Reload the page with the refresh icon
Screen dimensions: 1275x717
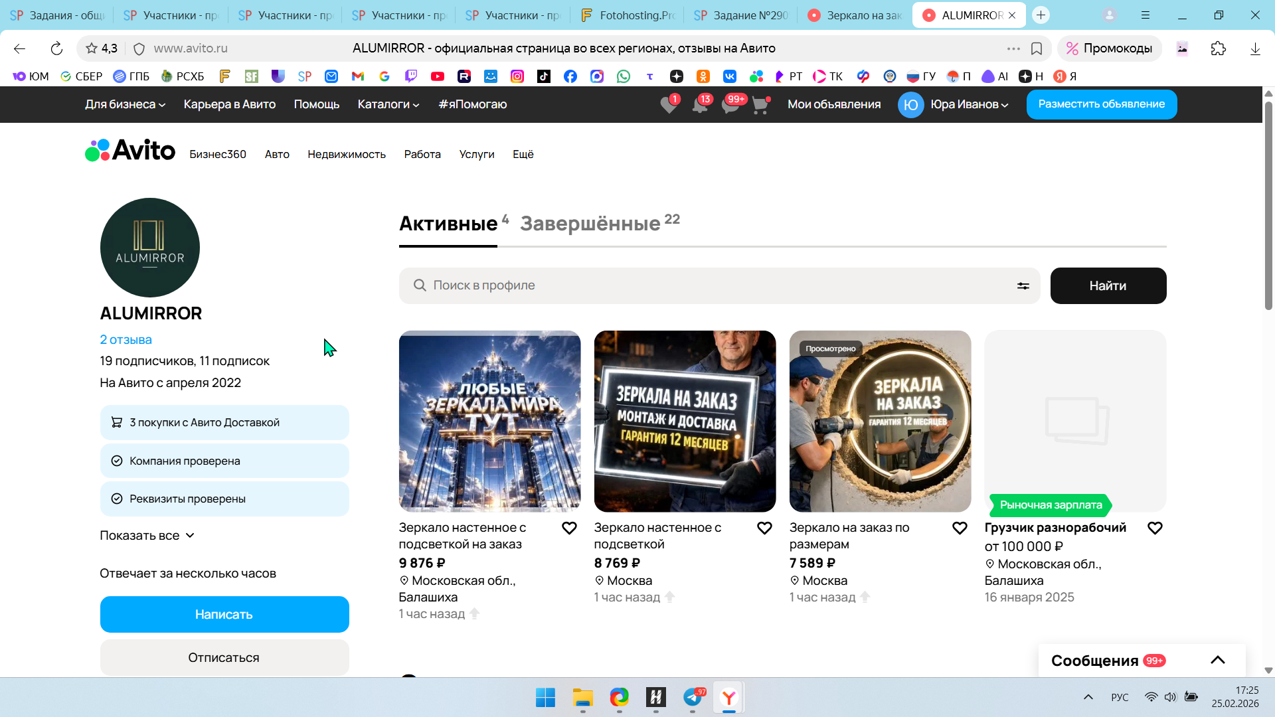(56, 48)
